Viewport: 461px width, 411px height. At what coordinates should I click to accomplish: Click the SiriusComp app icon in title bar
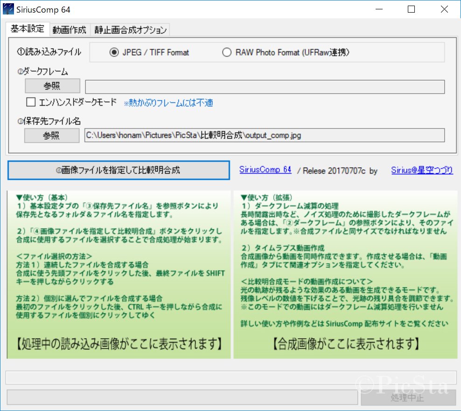7,9
